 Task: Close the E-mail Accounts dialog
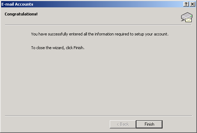pos(192,4)
